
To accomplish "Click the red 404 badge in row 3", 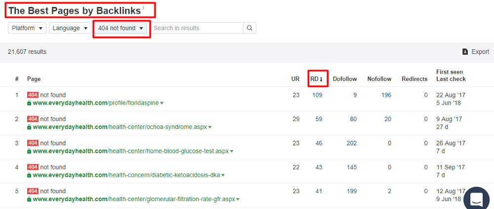I will tap(33, 143).
